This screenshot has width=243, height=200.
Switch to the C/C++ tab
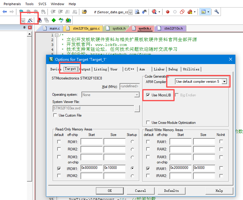[130, 69]
